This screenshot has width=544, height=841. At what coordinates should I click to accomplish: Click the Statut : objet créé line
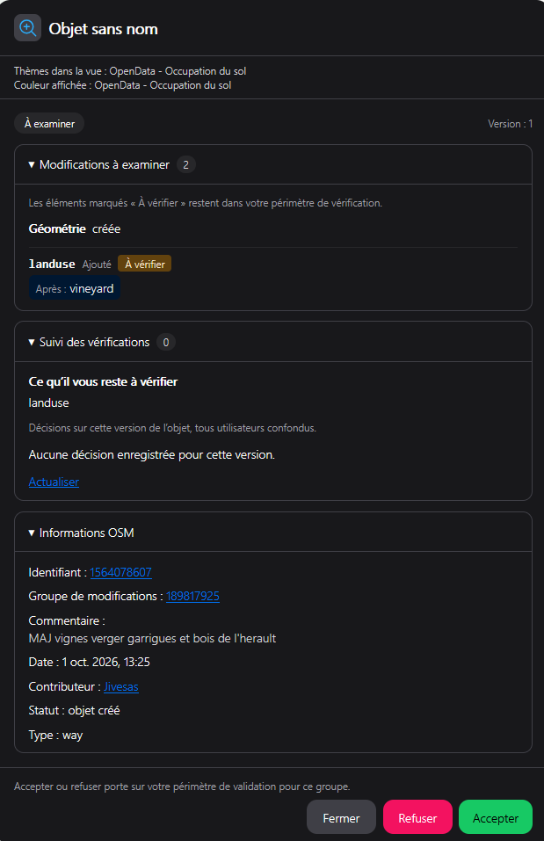[74, 710]
